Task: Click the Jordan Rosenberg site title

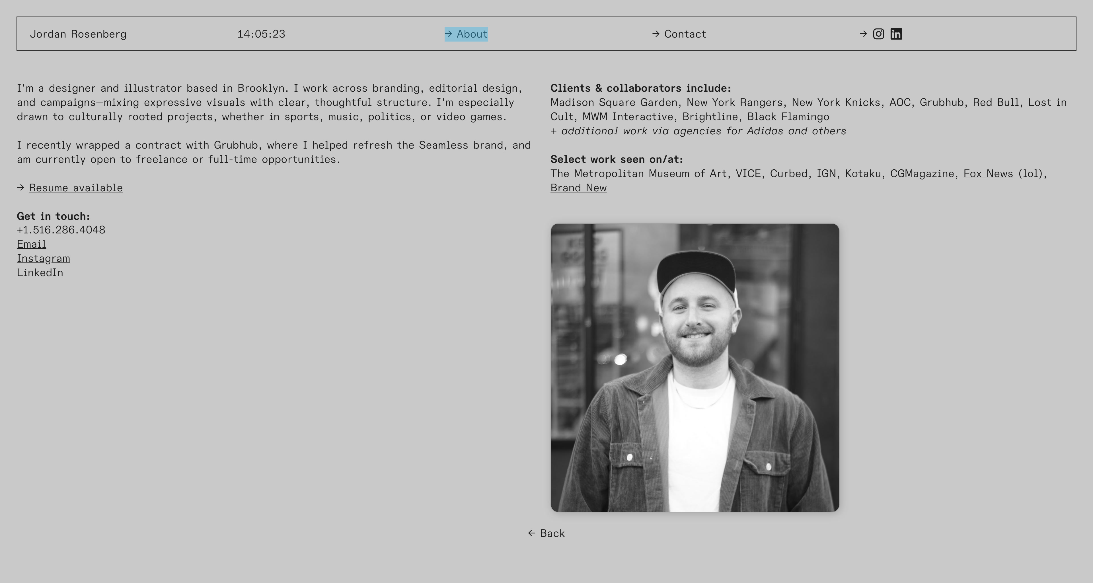Action: (x=78, y=34)
